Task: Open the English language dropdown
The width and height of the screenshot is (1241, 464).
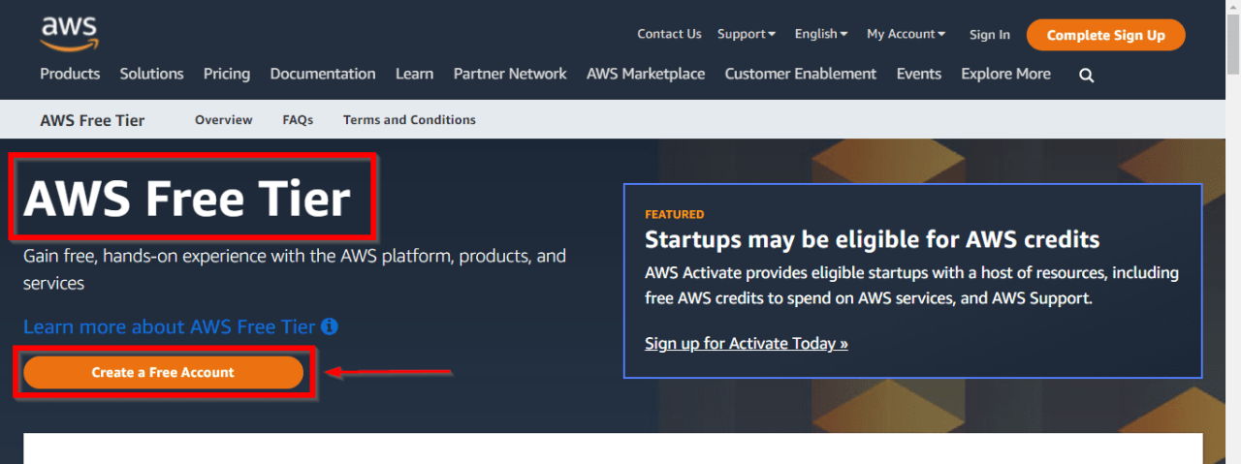Action: point(821,34)
